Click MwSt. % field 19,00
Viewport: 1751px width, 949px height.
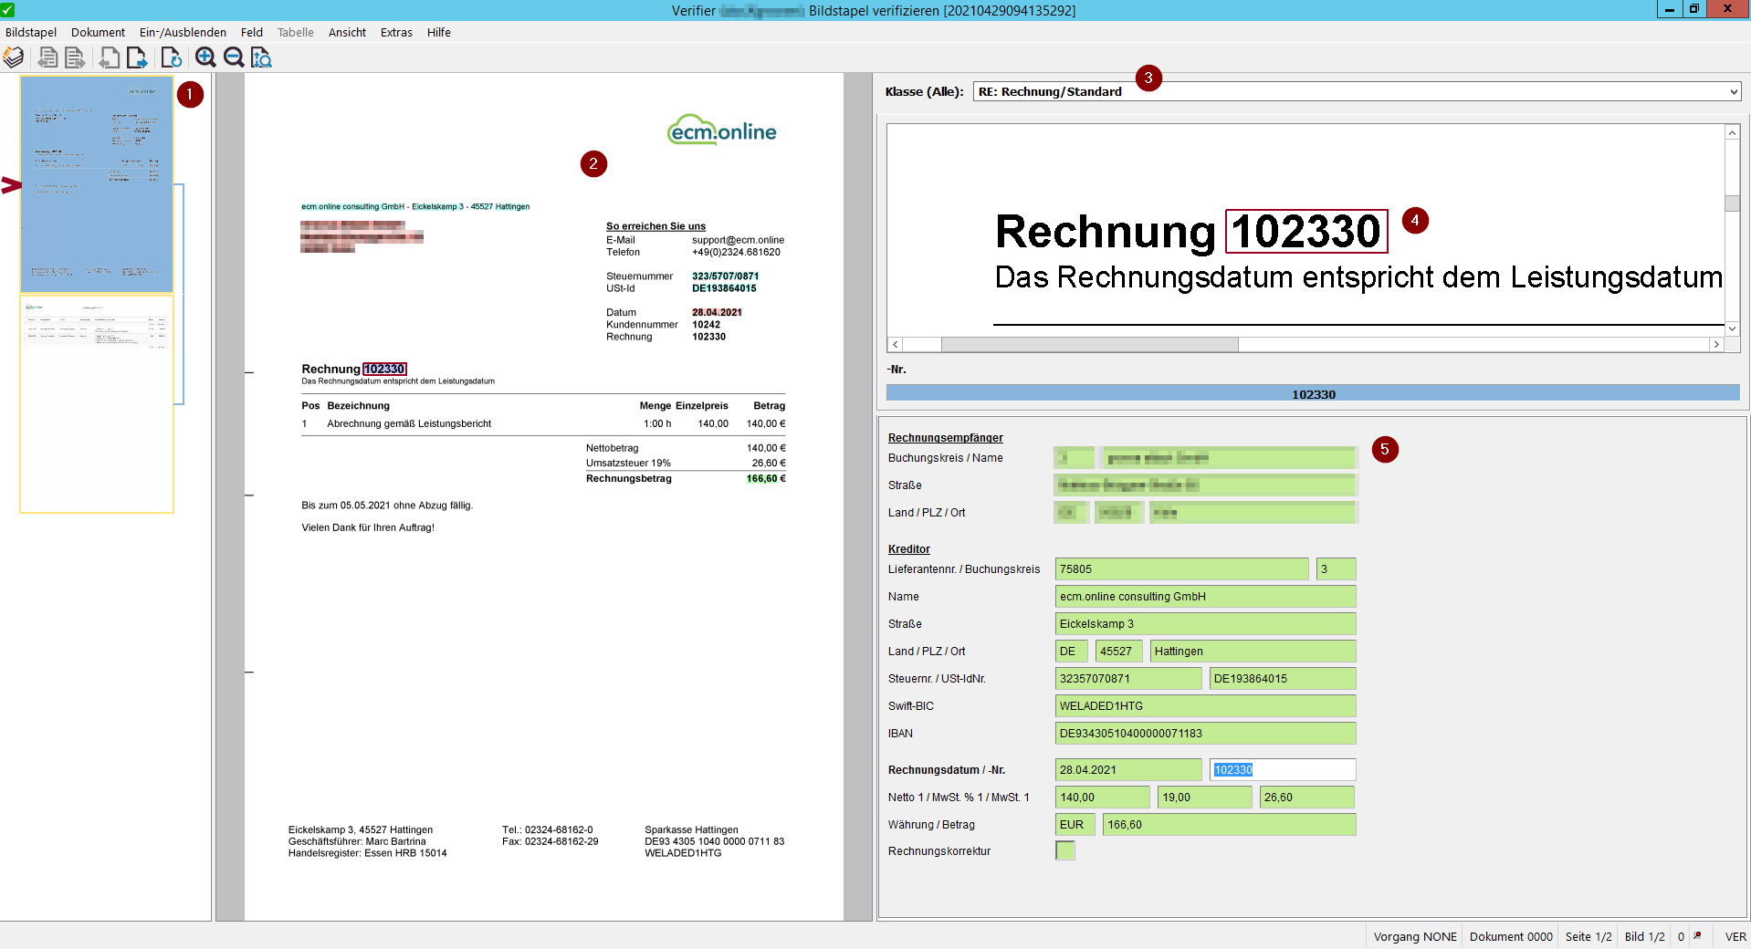click(x=1205, y=797)
